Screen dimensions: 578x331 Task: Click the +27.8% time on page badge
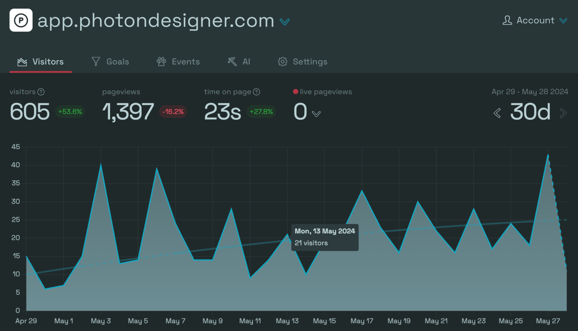261,112
